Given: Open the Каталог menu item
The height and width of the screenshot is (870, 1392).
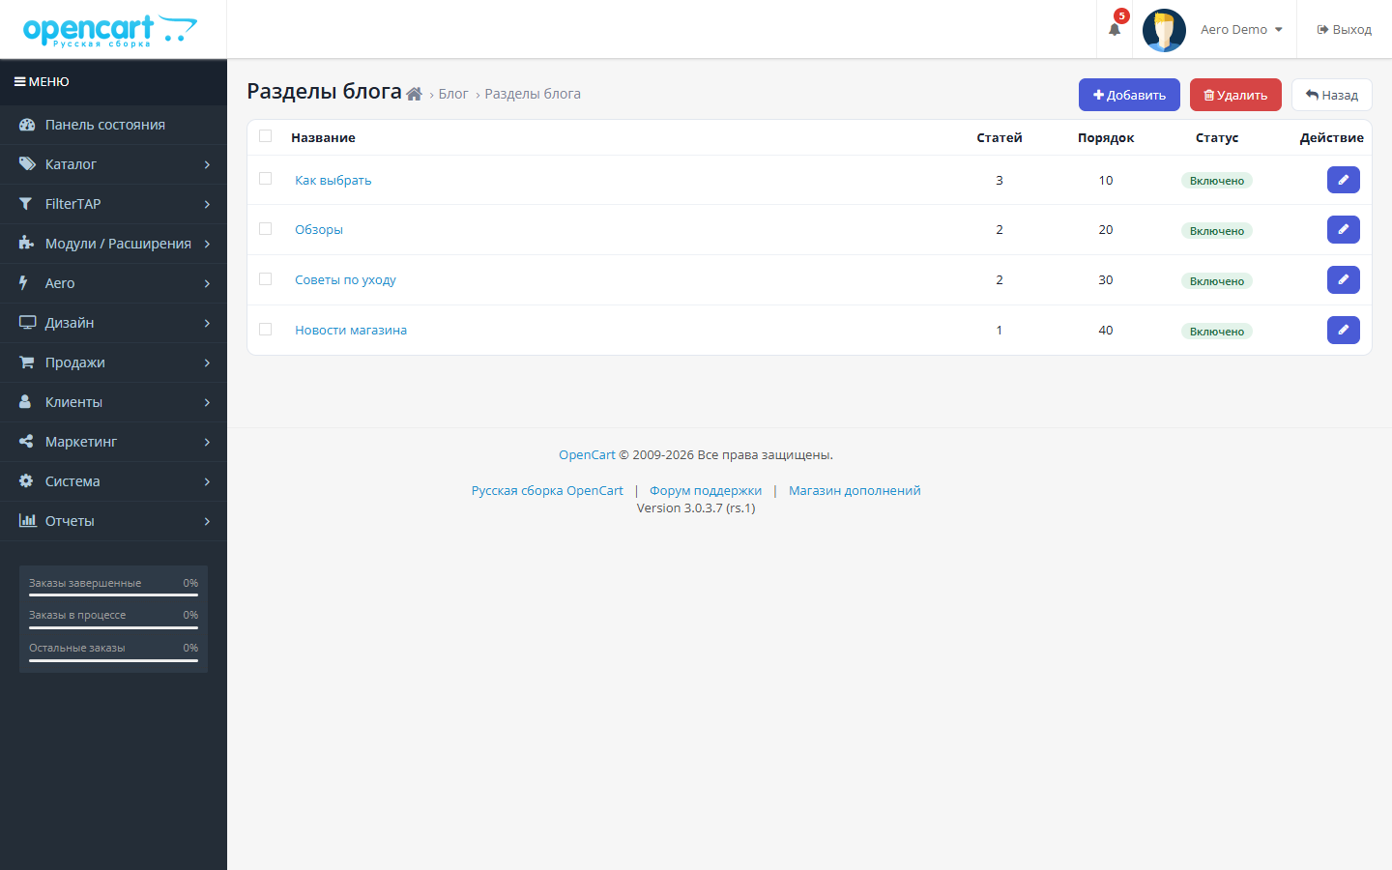Looking at the screenshot, I should pyautogui.click(x=113, y=164).
